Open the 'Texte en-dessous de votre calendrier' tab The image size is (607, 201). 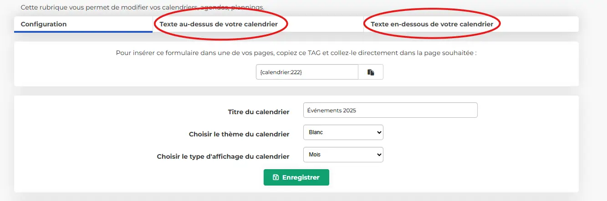[x=432, y=24]
